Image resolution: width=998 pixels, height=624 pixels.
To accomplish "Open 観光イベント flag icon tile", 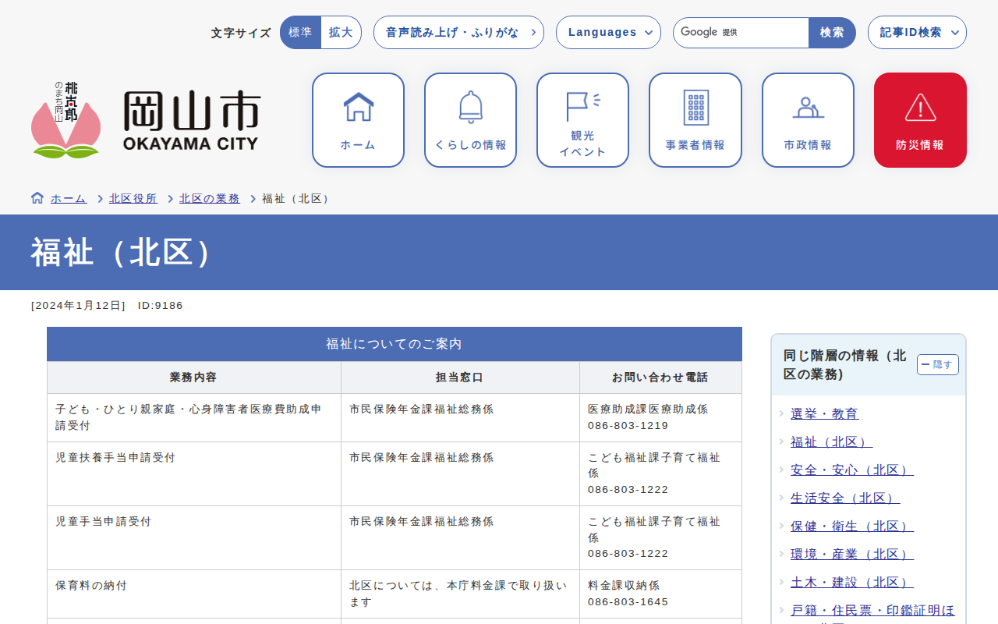I will [582, 120].
